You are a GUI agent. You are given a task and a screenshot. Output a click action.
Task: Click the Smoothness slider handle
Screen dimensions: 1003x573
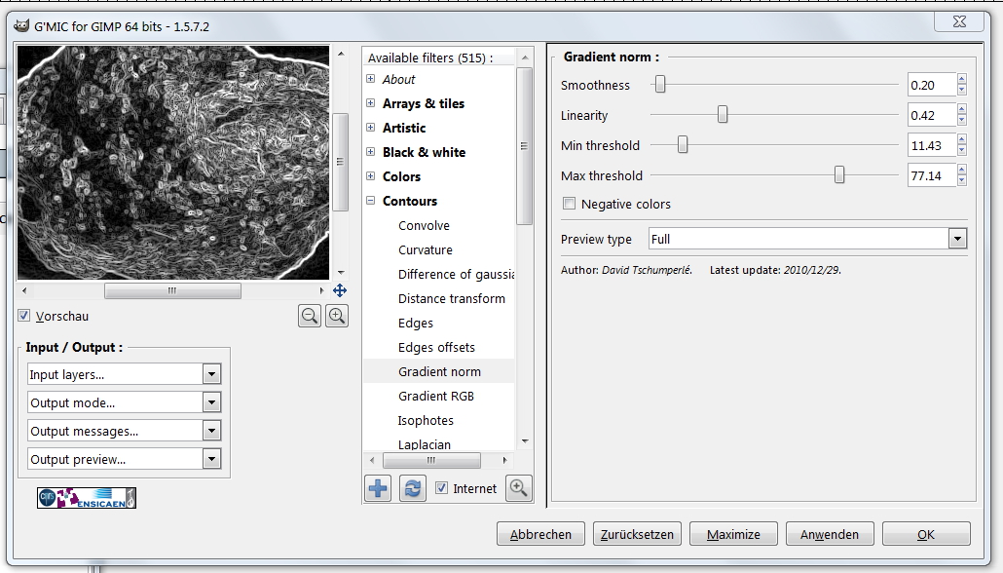(660, 84)
